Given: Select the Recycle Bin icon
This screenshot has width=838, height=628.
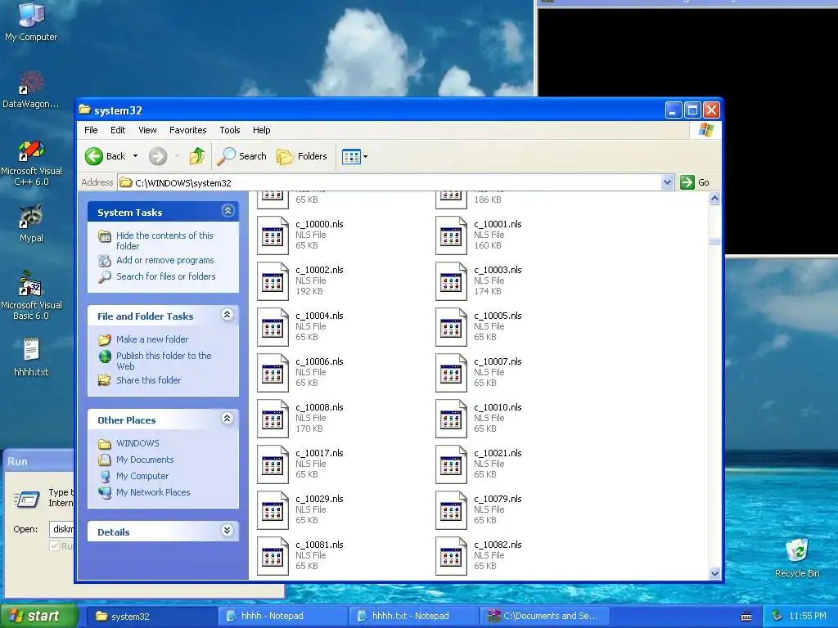Looking at the screenshot, I should click(x=797, y=558).
